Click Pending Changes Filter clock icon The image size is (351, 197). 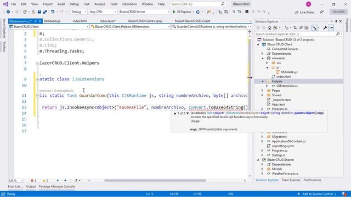pos(287,28)
